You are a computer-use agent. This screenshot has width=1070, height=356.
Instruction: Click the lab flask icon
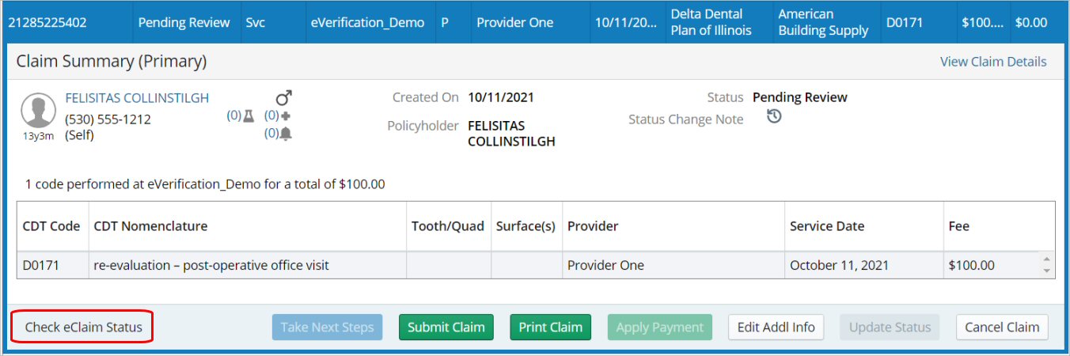tap(249, 116)
